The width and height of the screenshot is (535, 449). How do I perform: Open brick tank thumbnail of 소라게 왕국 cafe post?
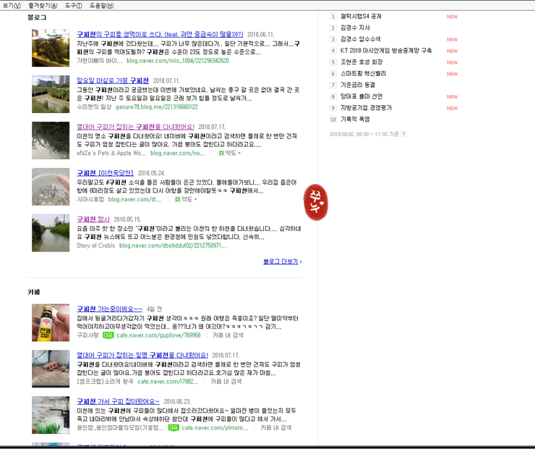51,369
